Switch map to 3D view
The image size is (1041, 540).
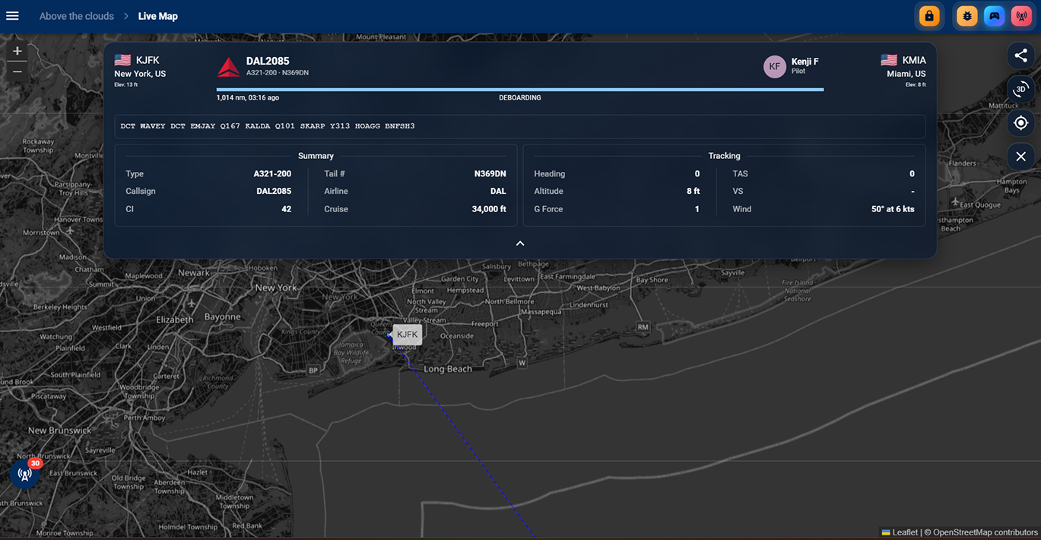click(1020, 89)
